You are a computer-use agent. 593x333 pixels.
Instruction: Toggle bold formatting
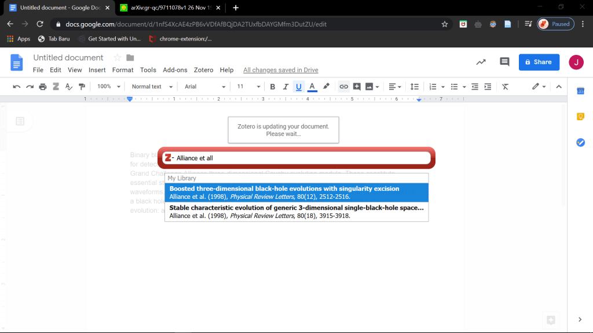pyautogui.click(x=272, y=87)
